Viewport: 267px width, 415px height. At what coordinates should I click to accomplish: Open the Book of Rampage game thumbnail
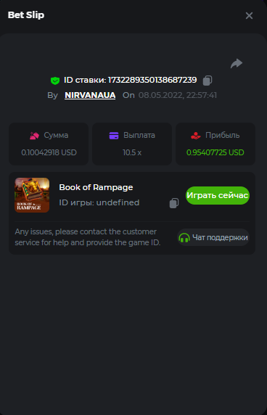(32, 195)
